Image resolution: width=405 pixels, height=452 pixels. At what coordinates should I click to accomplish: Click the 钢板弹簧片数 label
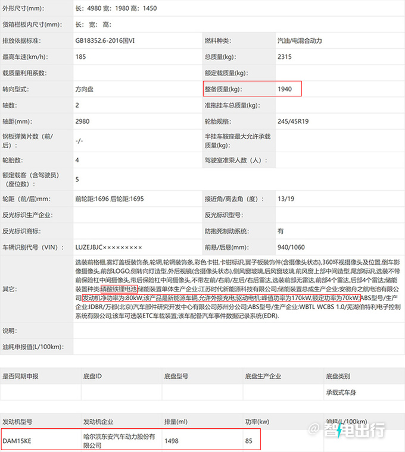coord(28,141)
